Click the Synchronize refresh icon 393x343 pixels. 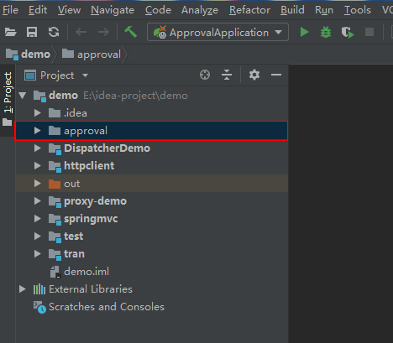54,32
